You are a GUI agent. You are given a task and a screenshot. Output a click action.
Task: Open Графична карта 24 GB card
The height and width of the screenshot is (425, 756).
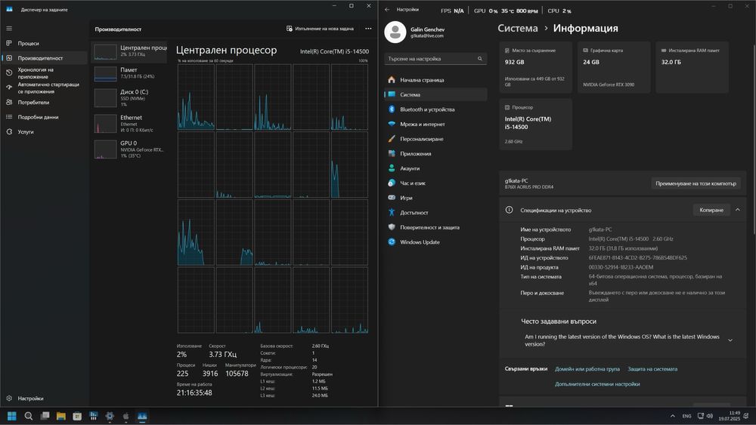[x=614, y=67]
